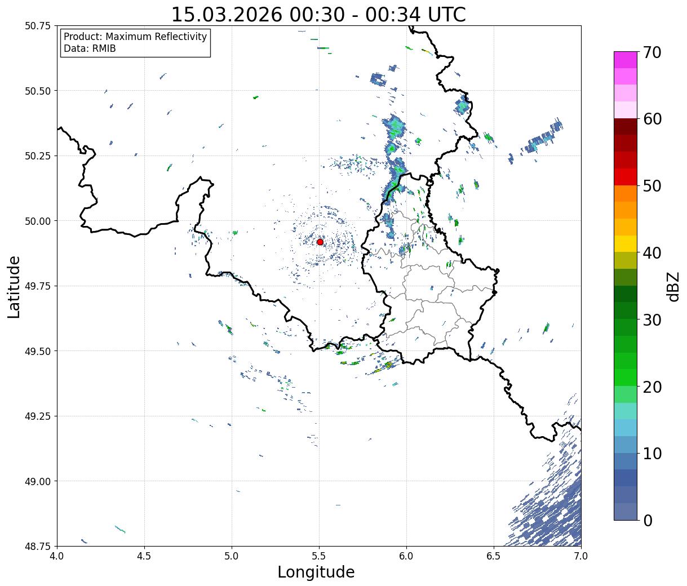Click the latitude tick label 50.75
The height and width of the screenshot is (586, 687).
[x=37, y=26]
